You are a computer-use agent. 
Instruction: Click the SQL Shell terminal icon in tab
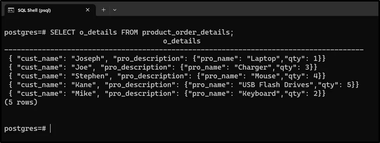click(x=11, y=10)
